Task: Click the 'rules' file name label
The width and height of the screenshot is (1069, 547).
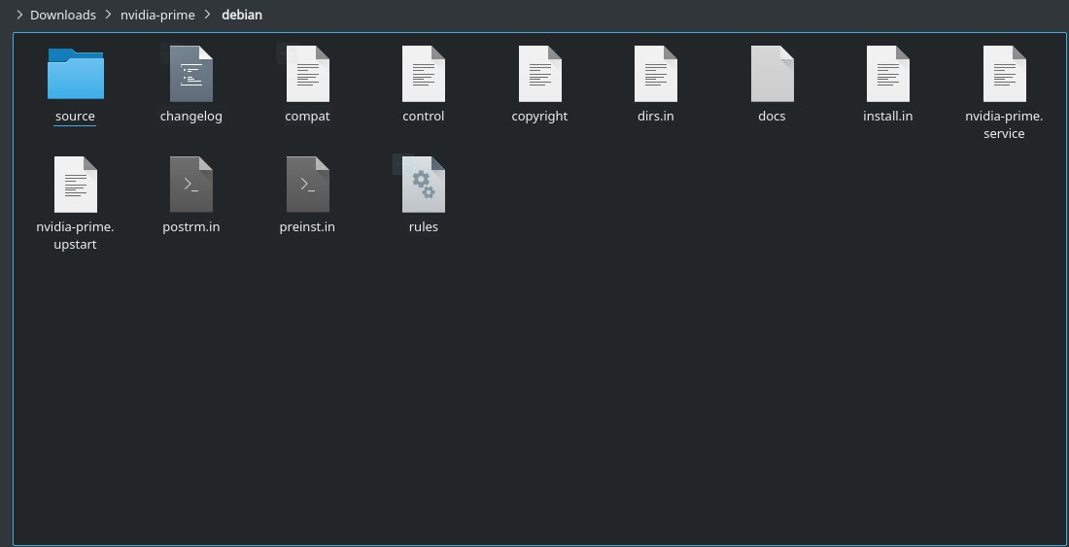Action: click(424, 226)
